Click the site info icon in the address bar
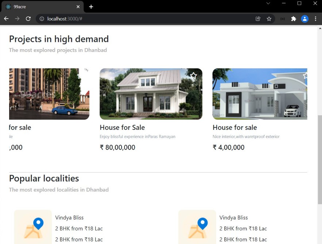322x244 pixels. tap(42, 19)
